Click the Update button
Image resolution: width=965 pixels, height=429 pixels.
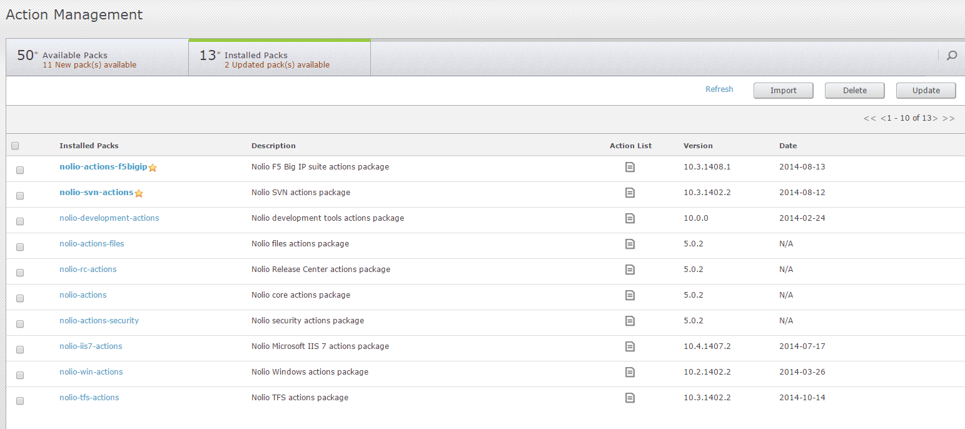tap(926, 90)
